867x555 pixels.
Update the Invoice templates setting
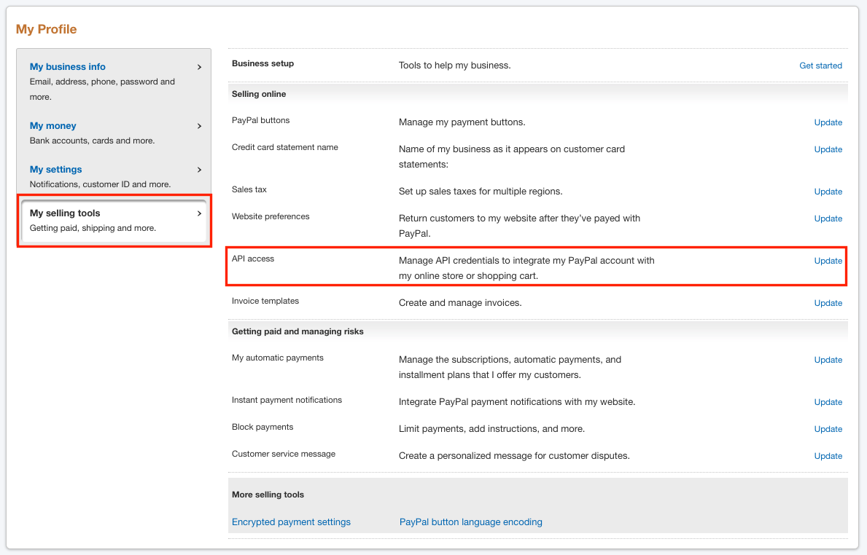click(x=828, y=303)
